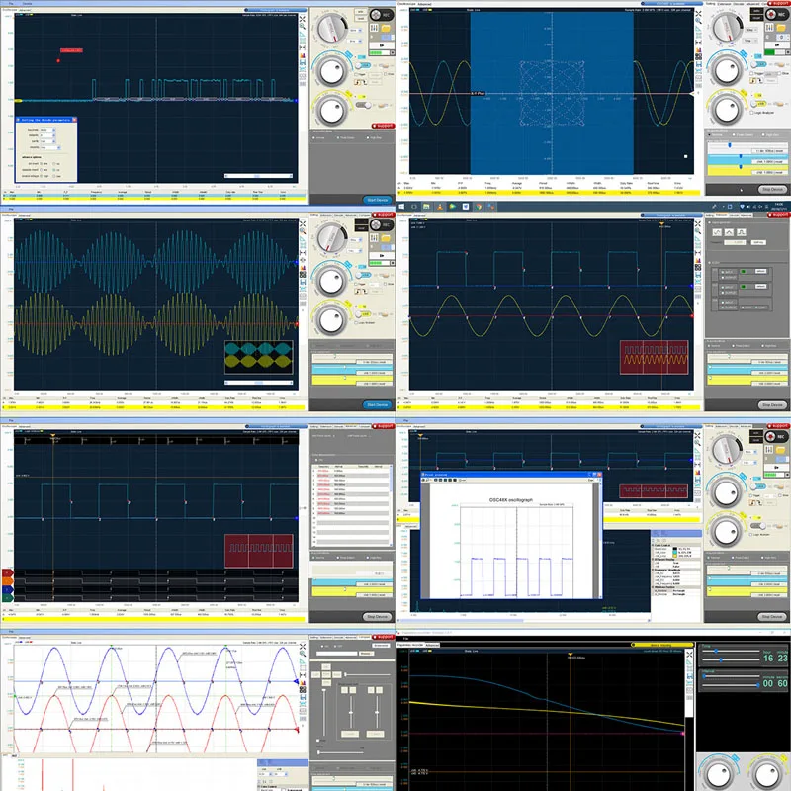Choose rising edge trigger icon in serial decode window
Screen dimensions: 791x791
(x=358, y=82)
